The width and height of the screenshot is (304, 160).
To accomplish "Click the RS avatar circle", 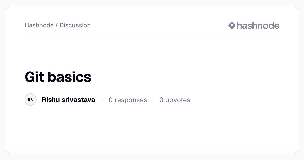I will pyautogui.click(x=31, y=100).
